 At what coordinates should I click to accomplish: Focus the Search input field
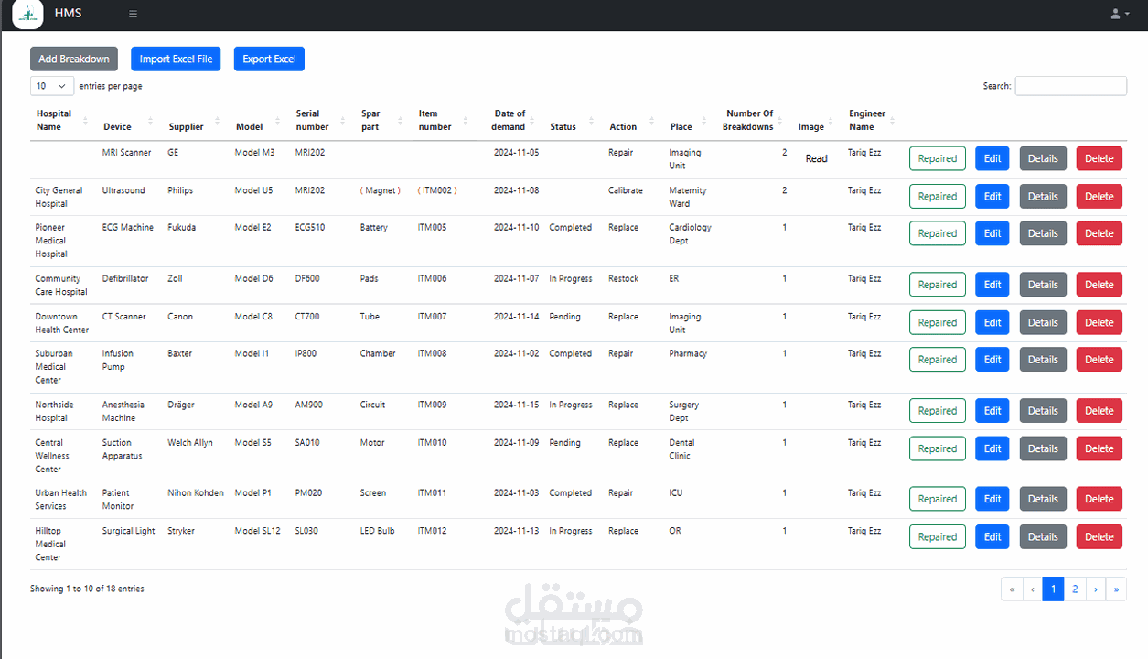click(1070, 86)
